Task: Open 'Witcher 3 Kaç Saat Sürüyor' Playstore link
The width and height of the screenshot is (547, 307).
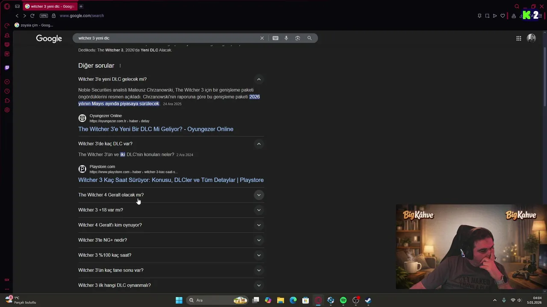Action: [x=171, y=180]
